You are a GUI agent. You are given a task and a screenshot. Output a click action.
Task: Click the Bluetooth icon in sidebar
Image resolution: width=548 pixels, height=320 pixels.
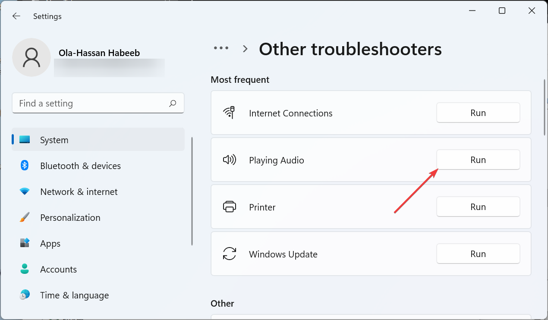click(25, 166)
